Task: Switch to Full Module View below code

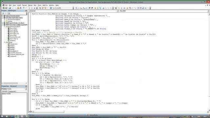Action: coord(31,111)
